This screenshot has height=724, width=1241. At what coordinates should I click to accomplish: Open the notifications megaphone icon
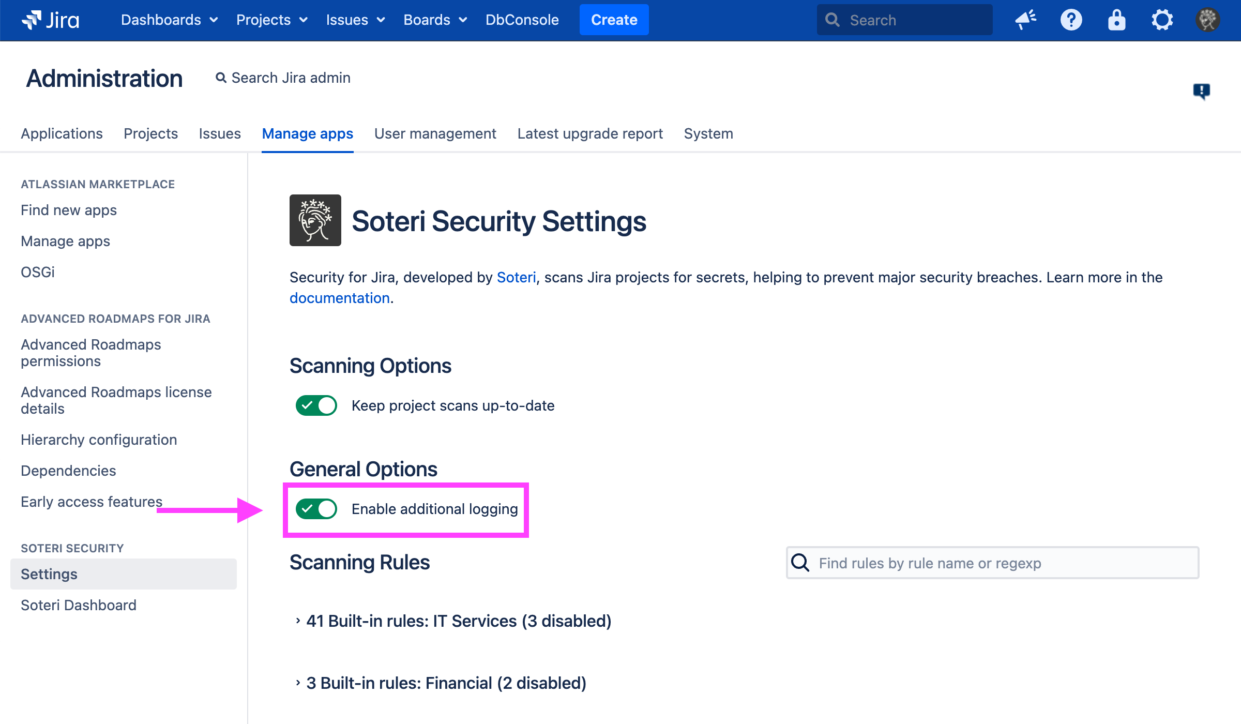1025,20
